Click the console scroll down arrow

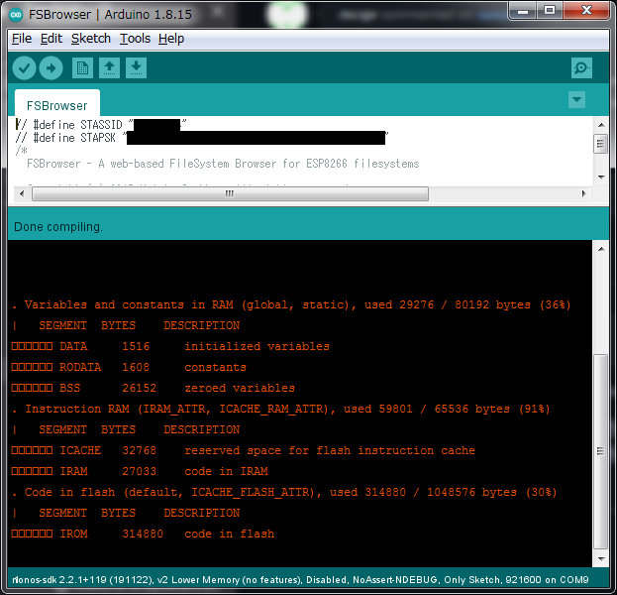pyautogui.click(x=601, y=558)
